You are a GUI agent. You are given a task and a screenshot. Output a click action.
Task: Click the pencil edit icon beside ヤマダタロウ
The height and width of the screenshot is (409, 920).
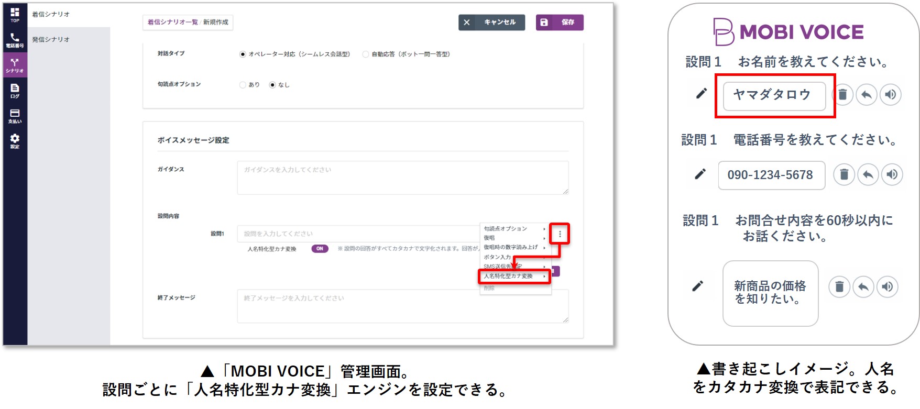(x=701, y=94)
